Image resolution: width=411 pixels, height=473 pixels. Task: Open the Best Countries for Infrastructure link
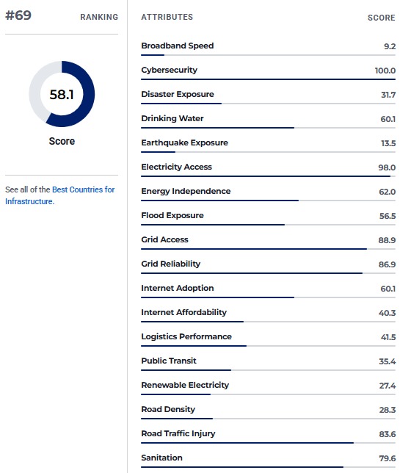pos(59,195)
